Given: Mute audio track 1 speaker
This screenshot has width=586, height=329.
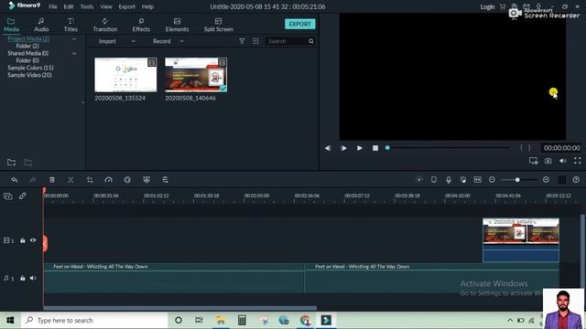Looking at the screenshot, I should [x=33, y=278].
